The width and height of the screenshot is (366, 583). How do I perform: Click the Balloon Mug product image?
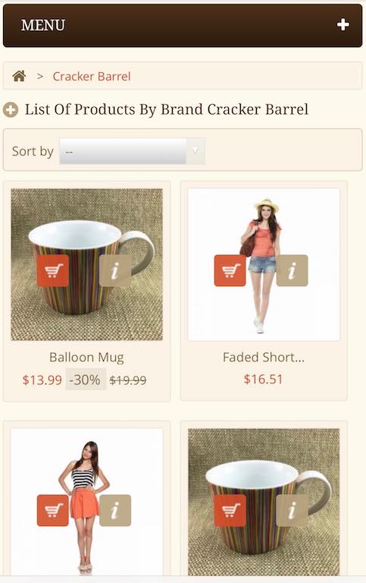[86, 264]
